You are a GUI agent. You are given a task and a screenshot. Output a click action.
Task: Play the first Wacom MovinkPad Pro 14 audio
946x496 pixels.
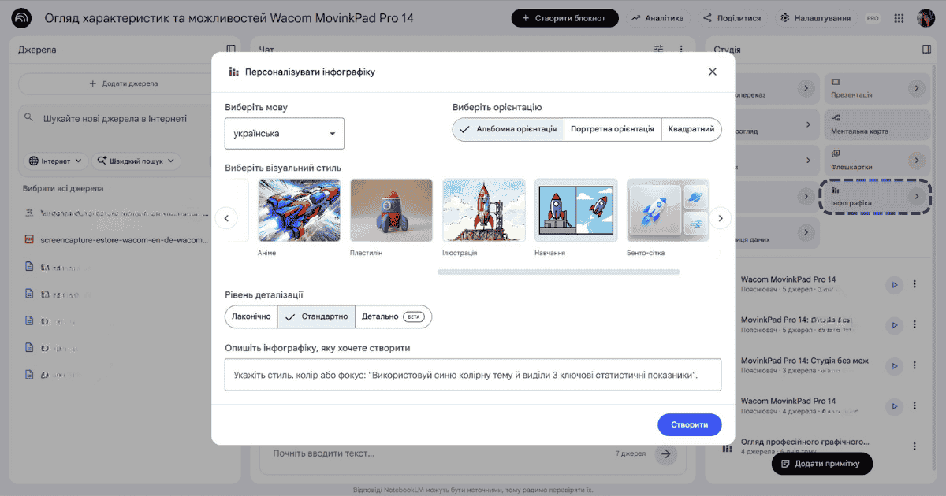point(893,285)
